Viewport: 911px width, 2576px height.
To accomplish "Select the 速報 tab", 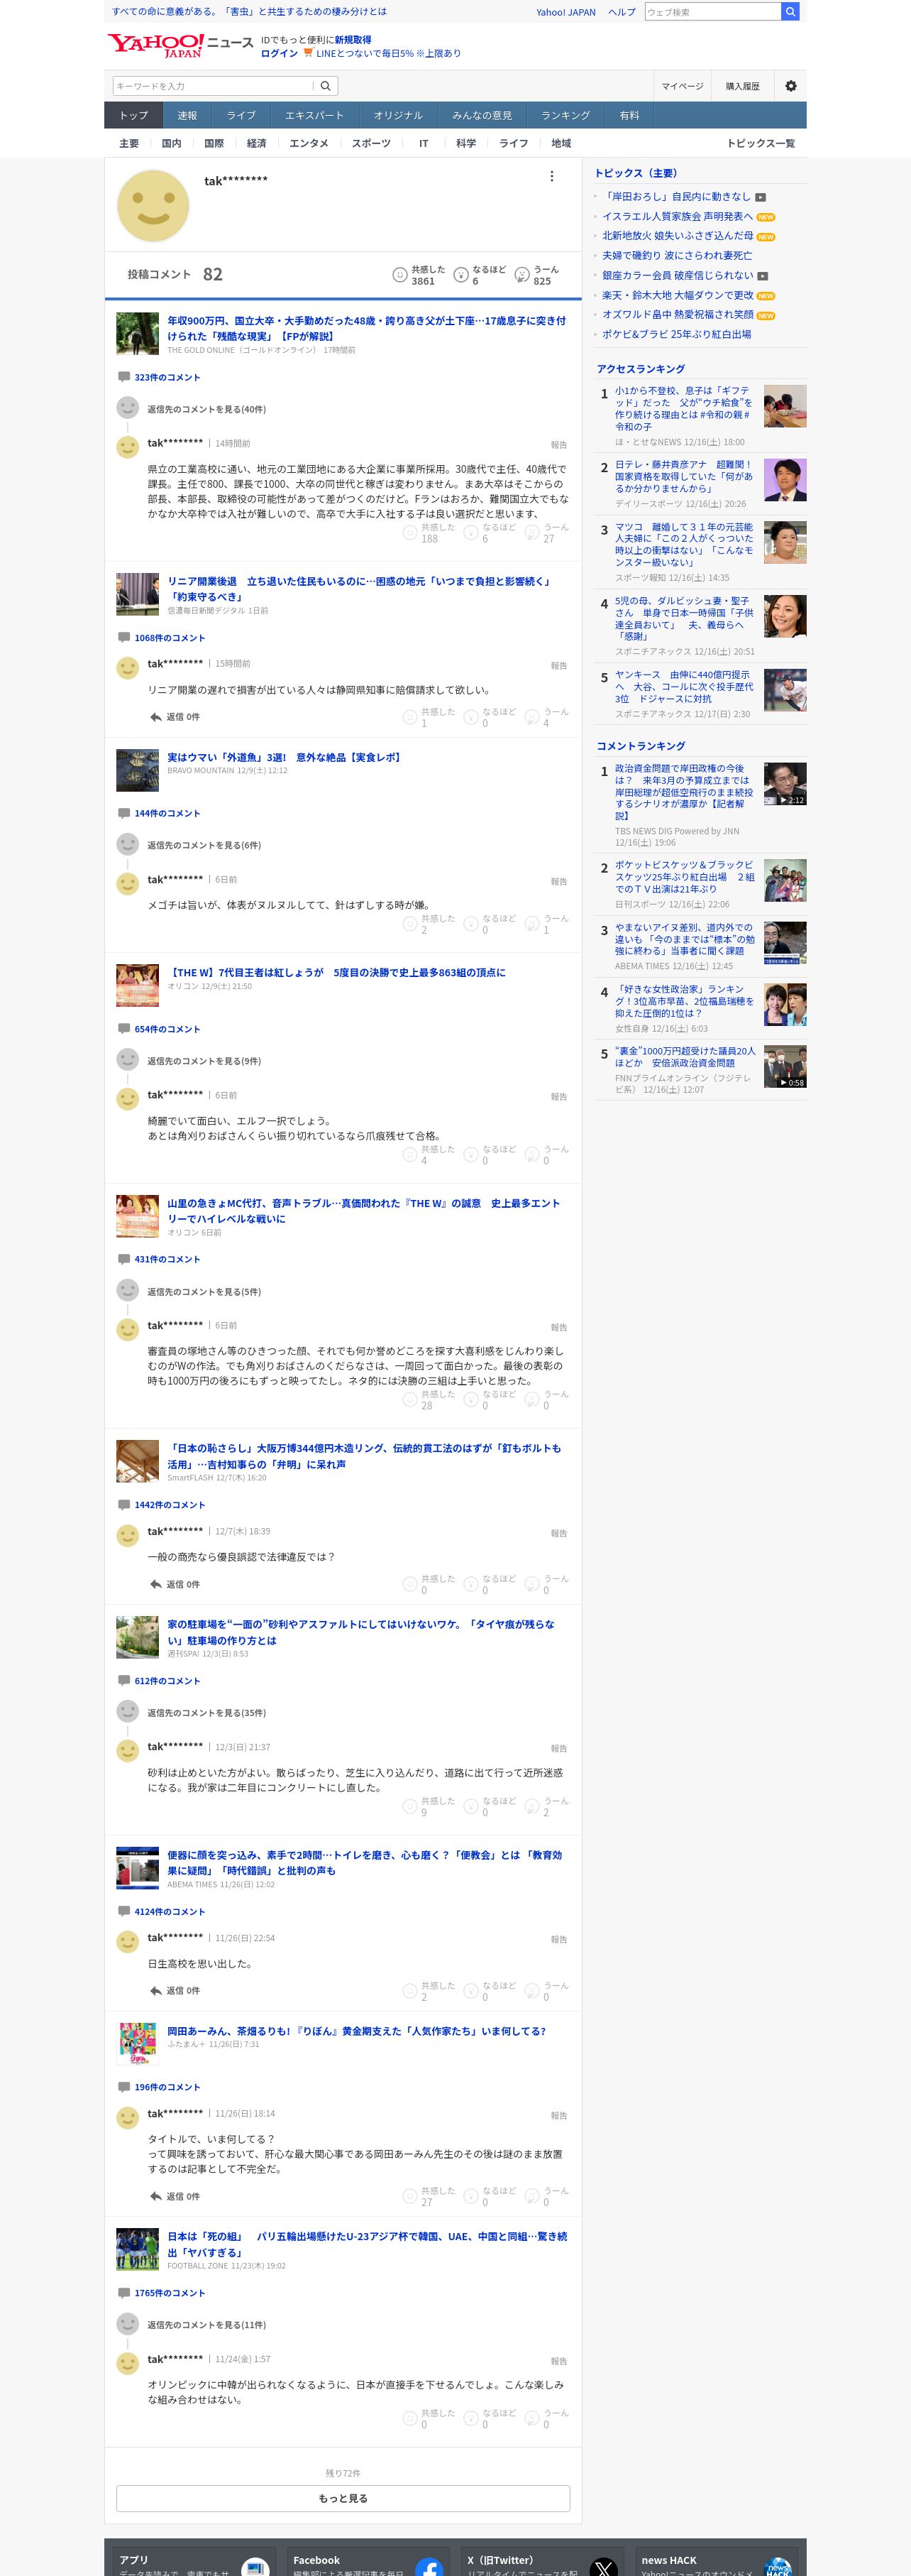I will [187, 115].
